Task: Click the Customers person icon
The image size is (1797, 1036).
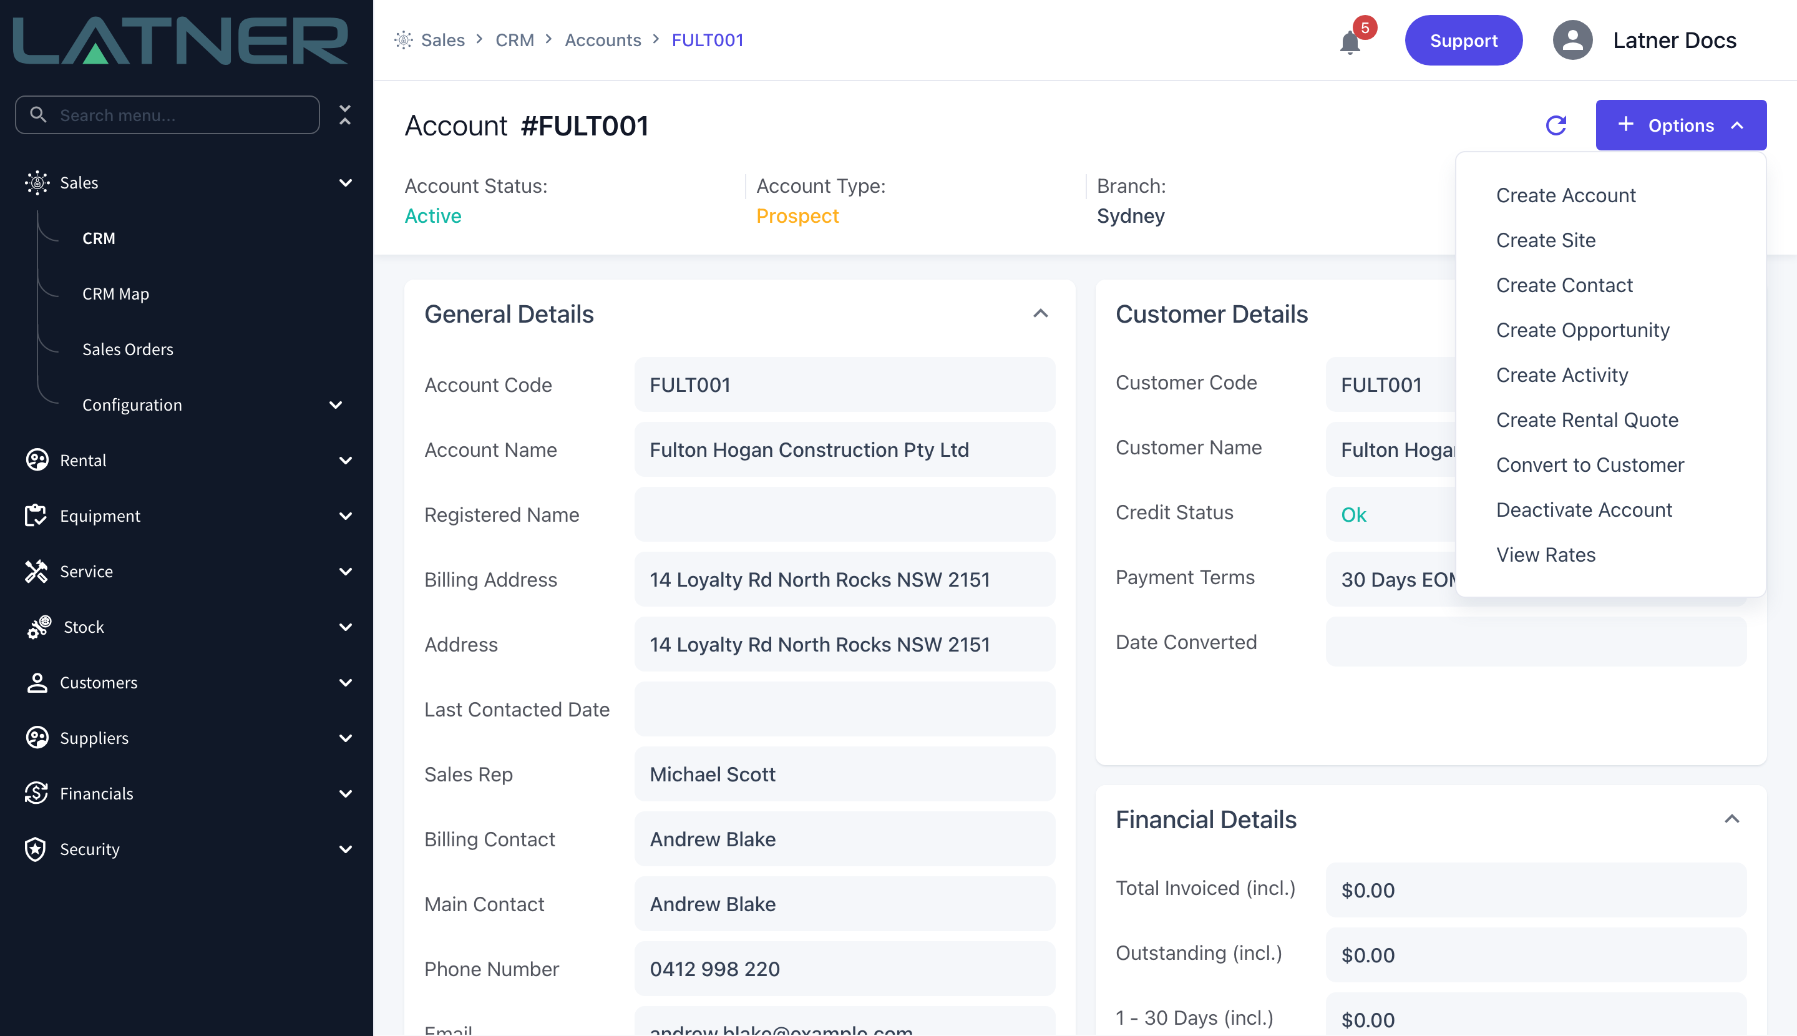Action: (37, 682)
